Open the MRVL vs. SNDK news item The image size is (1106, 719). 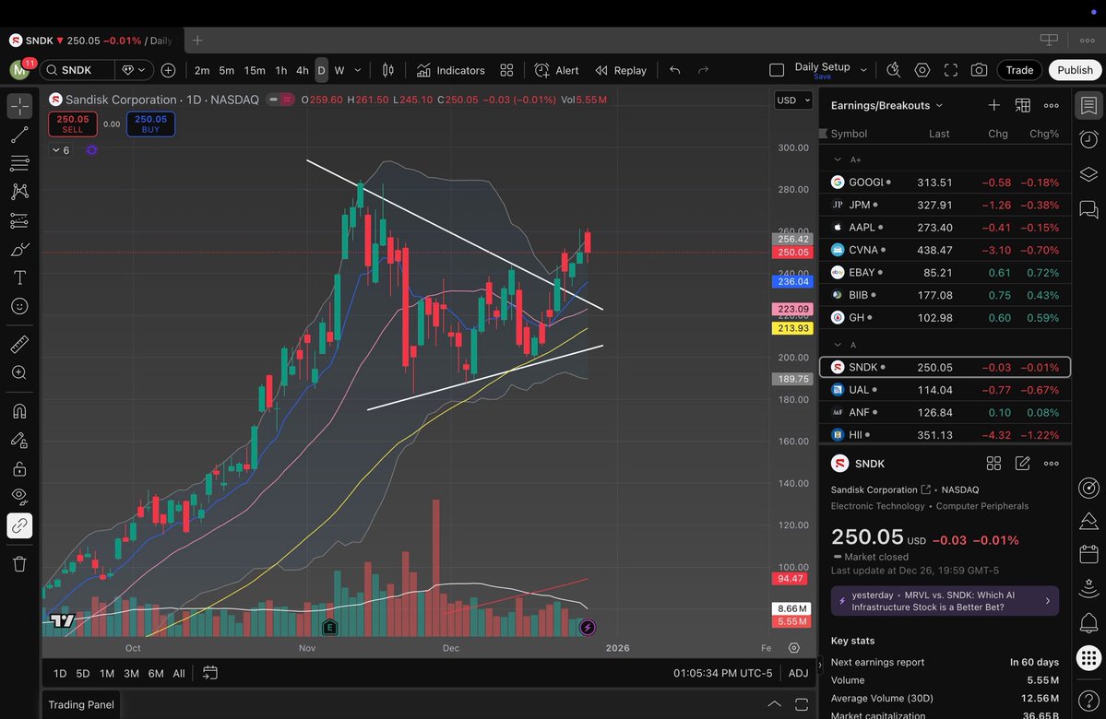coord(945,601)
